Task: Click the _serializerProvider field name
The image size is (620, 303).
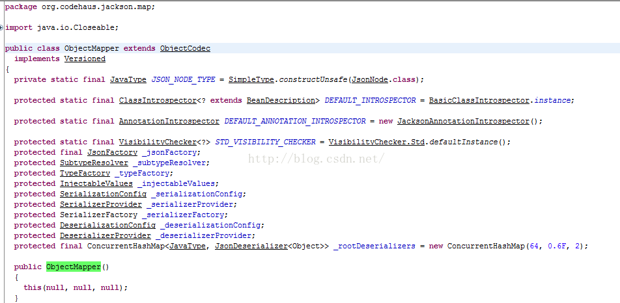Action: tap(190, 204)
